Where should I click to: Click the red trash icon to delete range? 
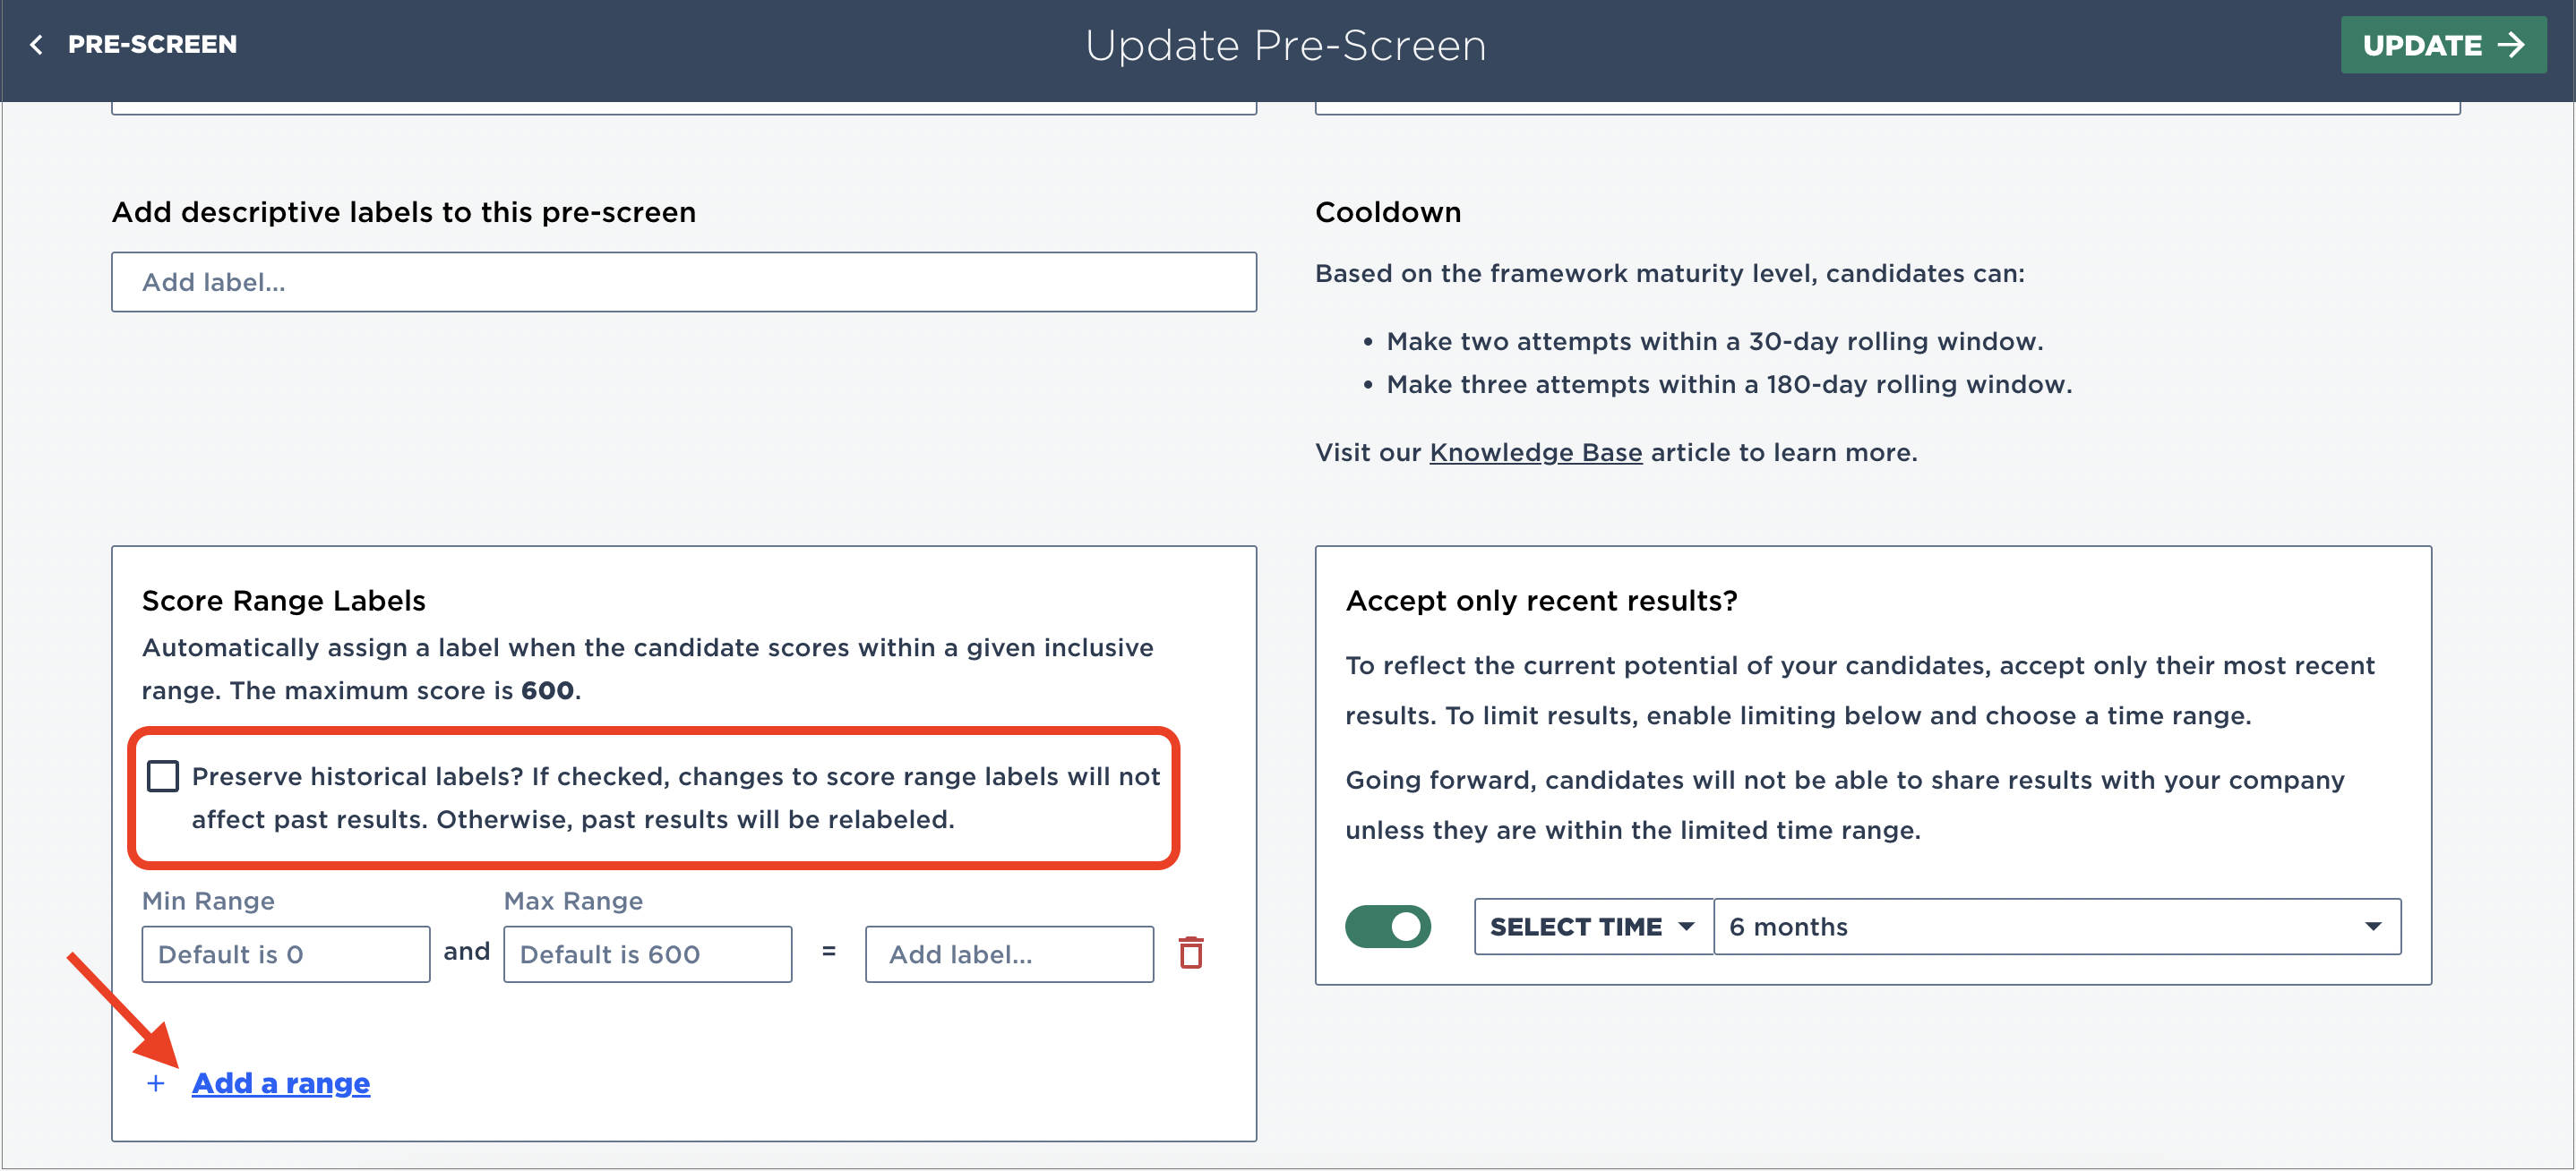[1192, 953]
